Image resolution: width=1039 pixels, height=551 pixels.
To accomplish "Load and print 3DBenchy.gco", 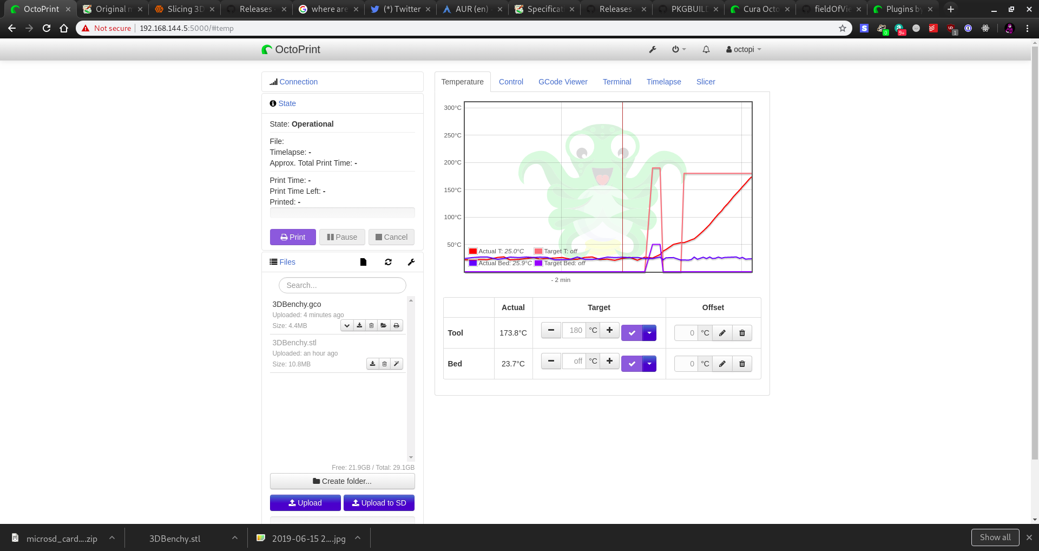I will [x=396, y=325].
